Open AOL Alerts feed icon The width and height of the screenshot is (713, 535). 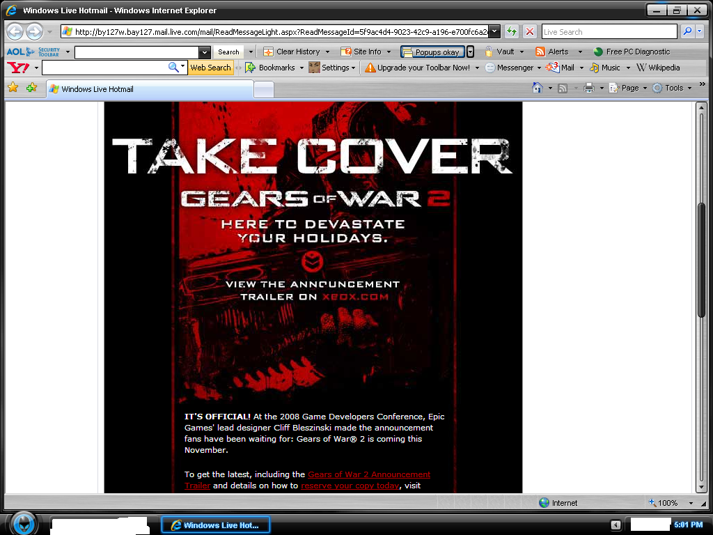[x=540, y=52]
